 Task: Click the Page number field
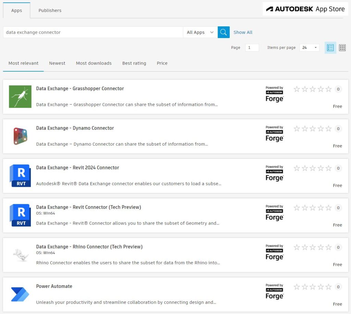point(252,47)
